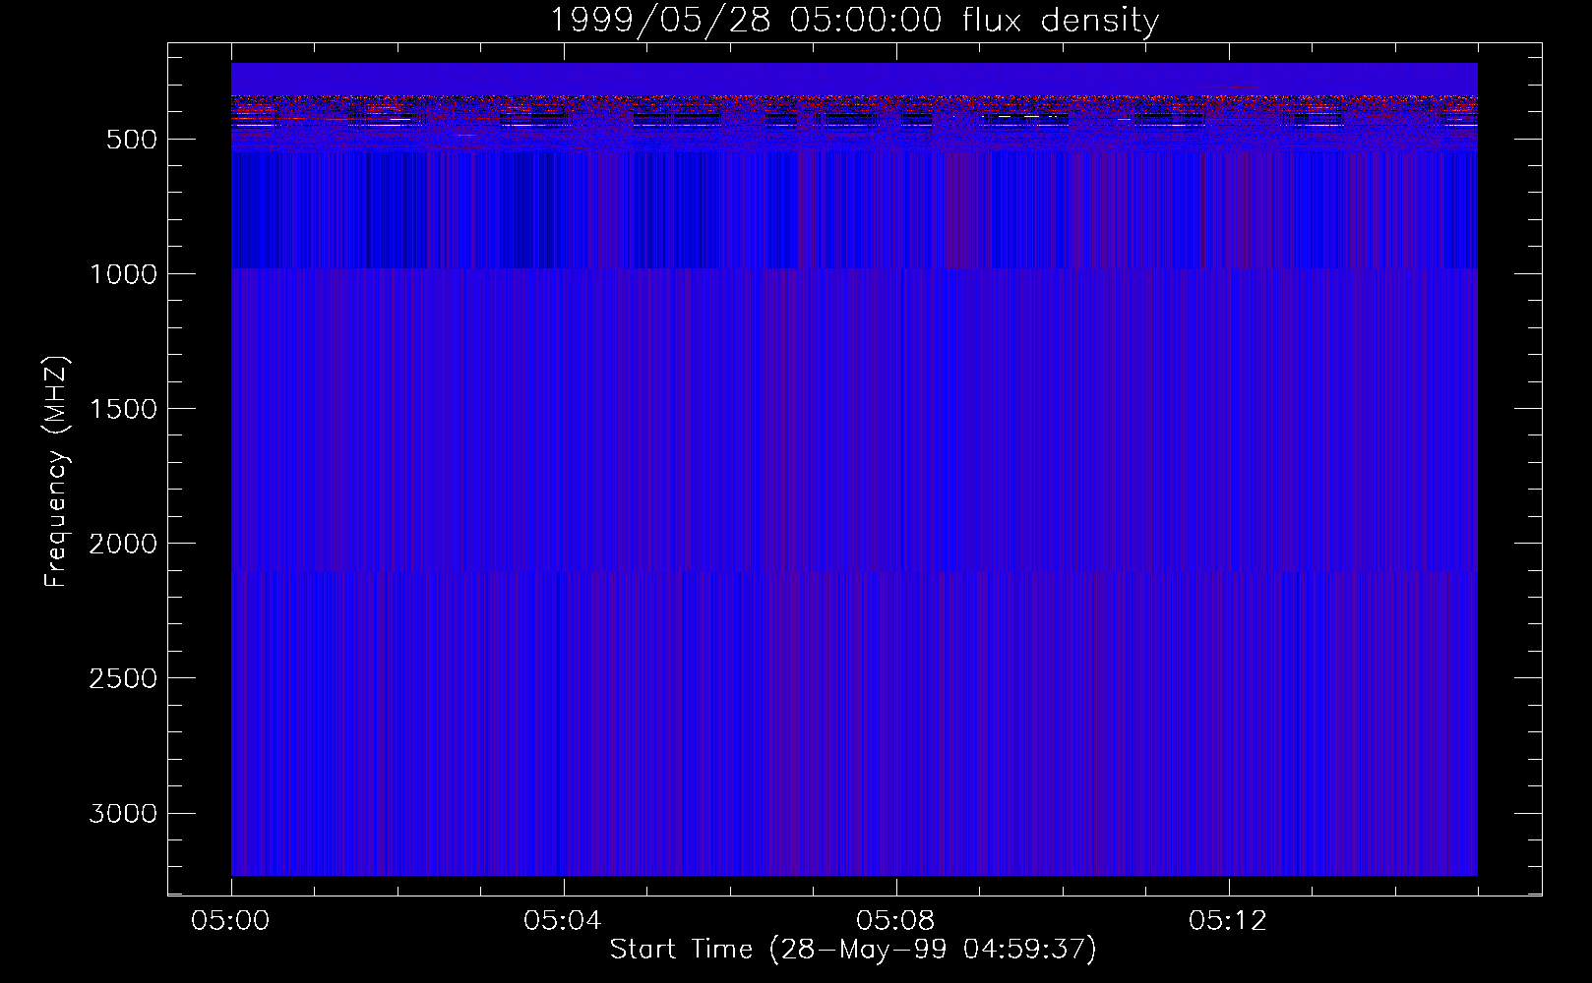The height and width of the screenshot is (983, 1592).
Task: Click the 1000 frequency tick label
Action: tap(123, 274)
